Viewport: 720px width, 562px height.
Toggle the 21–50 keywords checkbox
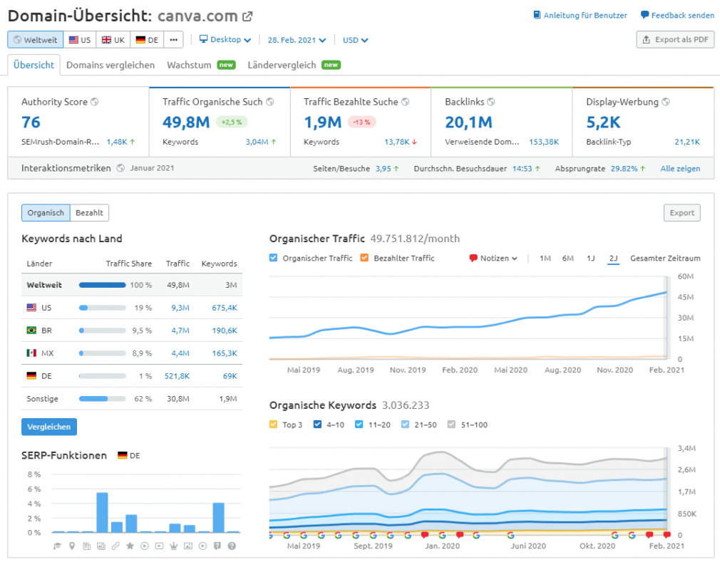pyautogui.click(x=405, y=425)
